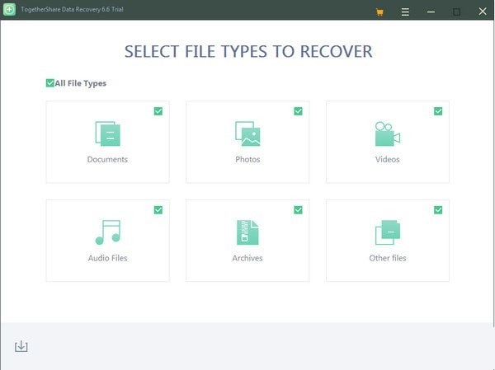Click the shopping cart purchase icon
Image resolution: width=495 pixels, height=370 pixels.
pyautogui.click(x=379, y=12)
